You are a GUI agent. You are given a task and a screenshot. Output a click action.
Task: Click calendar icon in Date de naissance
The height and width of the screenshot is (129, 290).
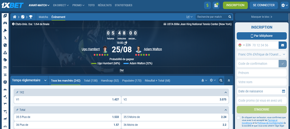(283, 91)
